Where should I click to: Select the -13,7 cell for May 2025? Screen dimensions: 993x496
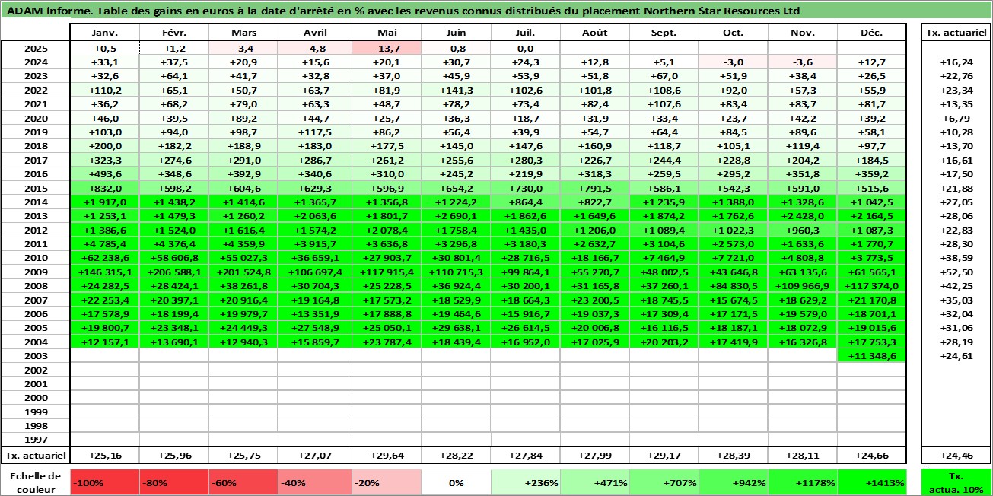coord(387,48)
